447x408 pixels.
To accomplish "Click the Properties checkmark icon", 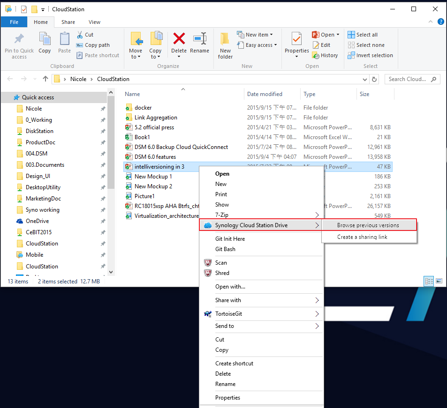I will point(296,39).
